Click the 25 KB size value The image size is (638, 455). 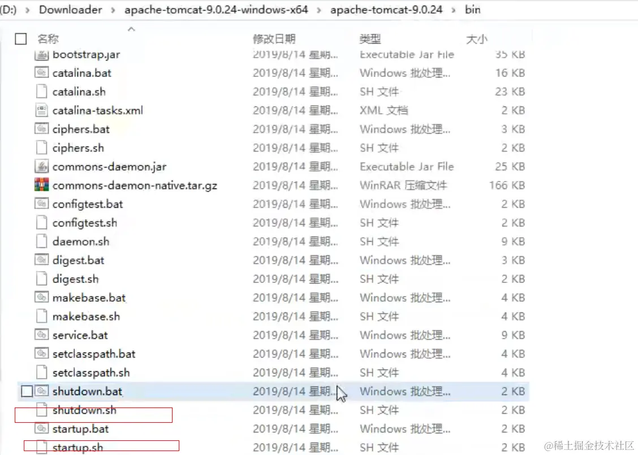coord(510,166)
